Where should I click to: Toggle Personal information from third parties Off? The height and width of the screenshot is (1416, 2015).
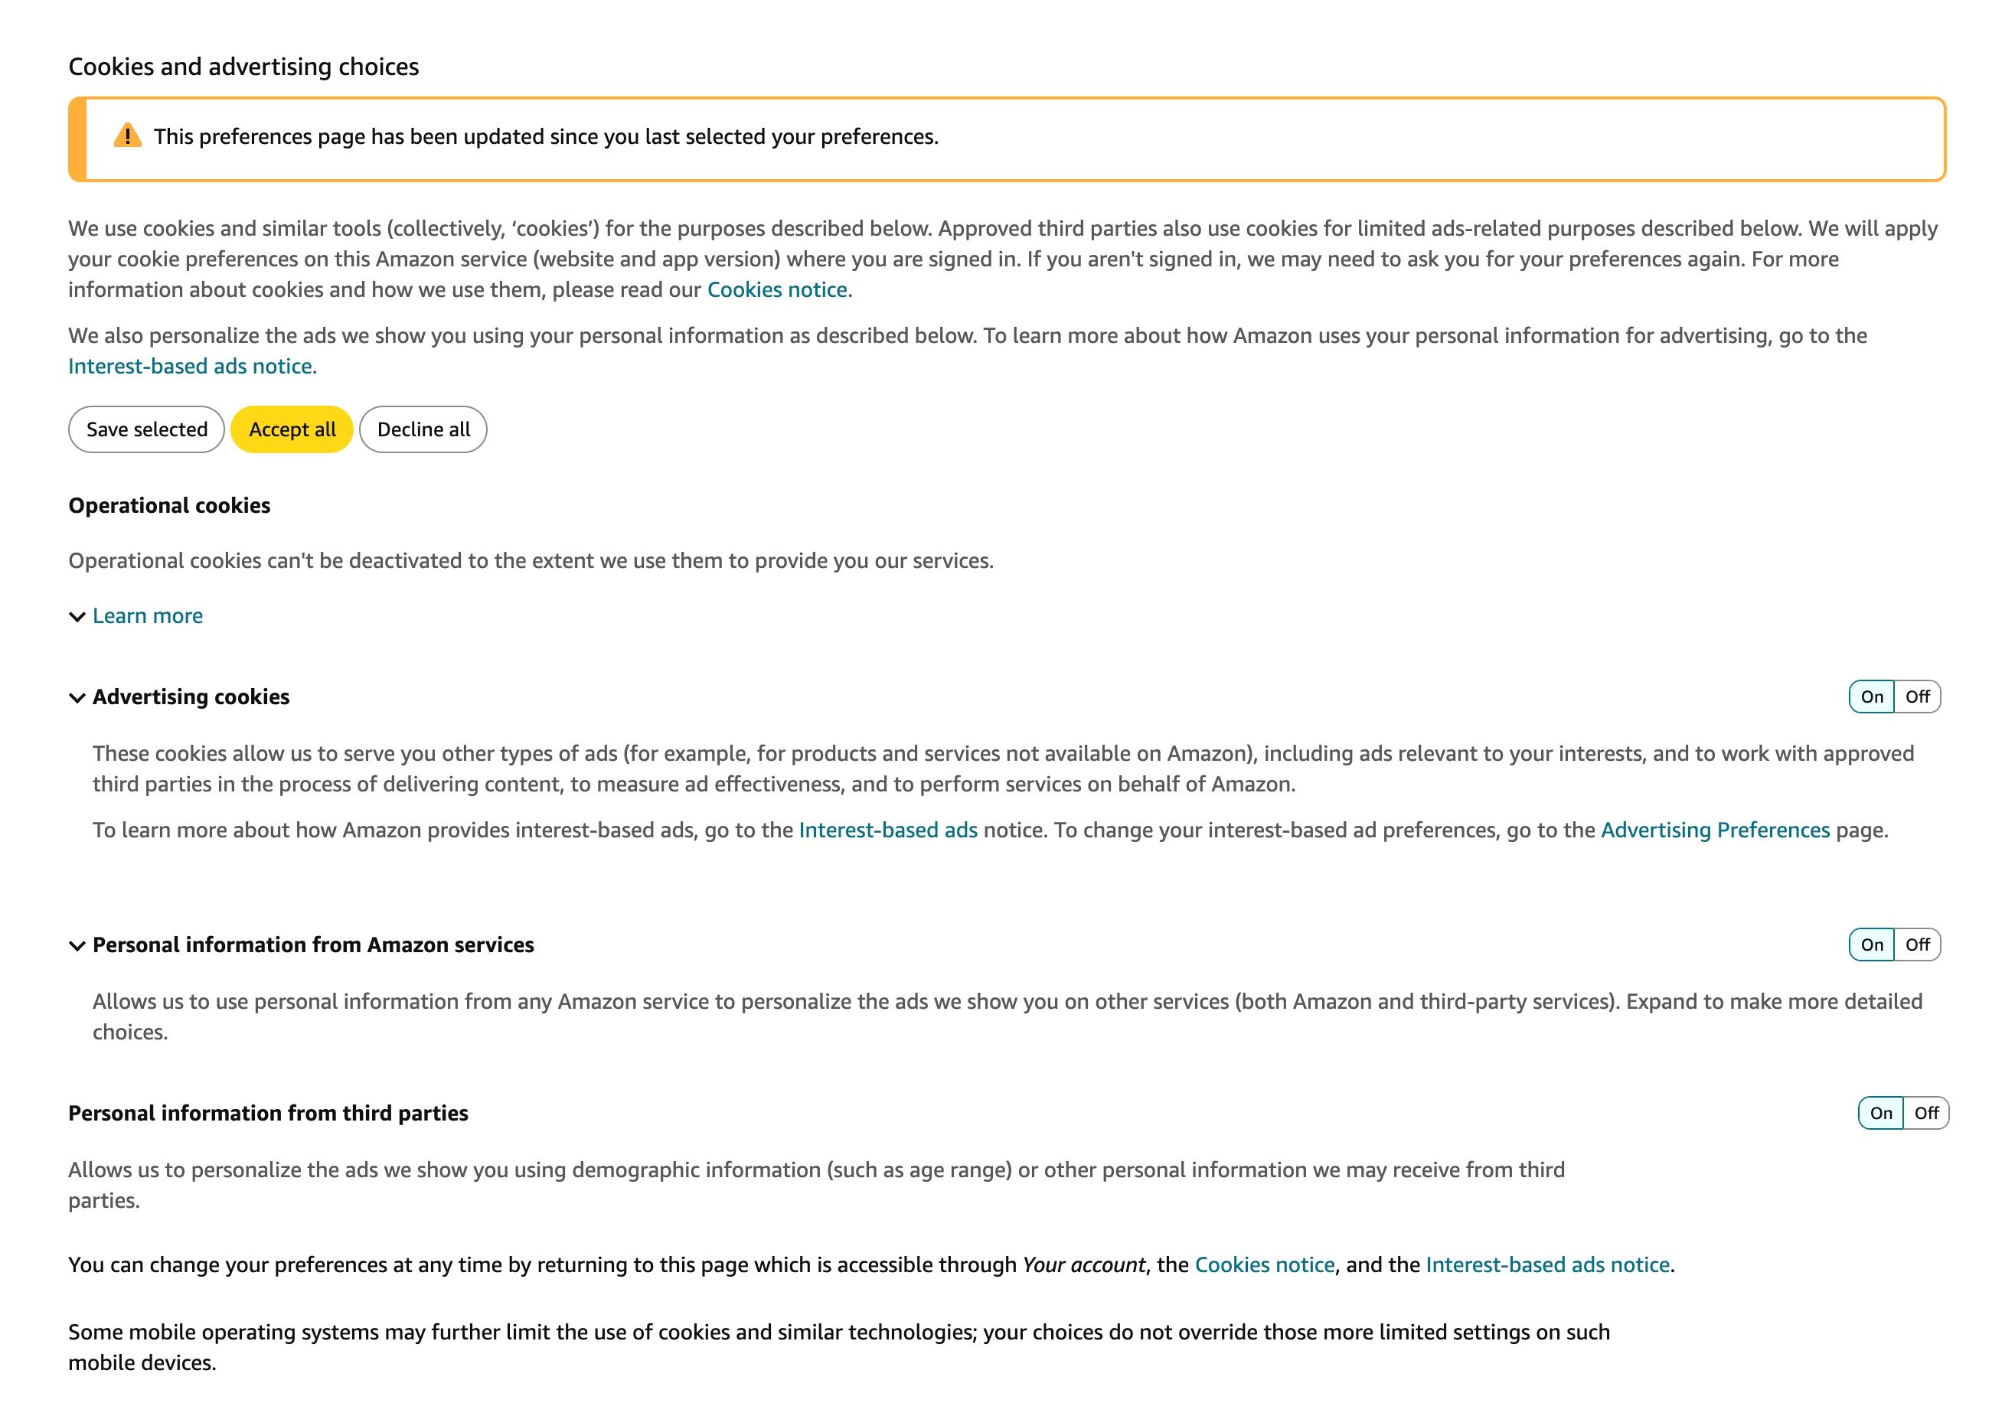coord(1925,1113)
